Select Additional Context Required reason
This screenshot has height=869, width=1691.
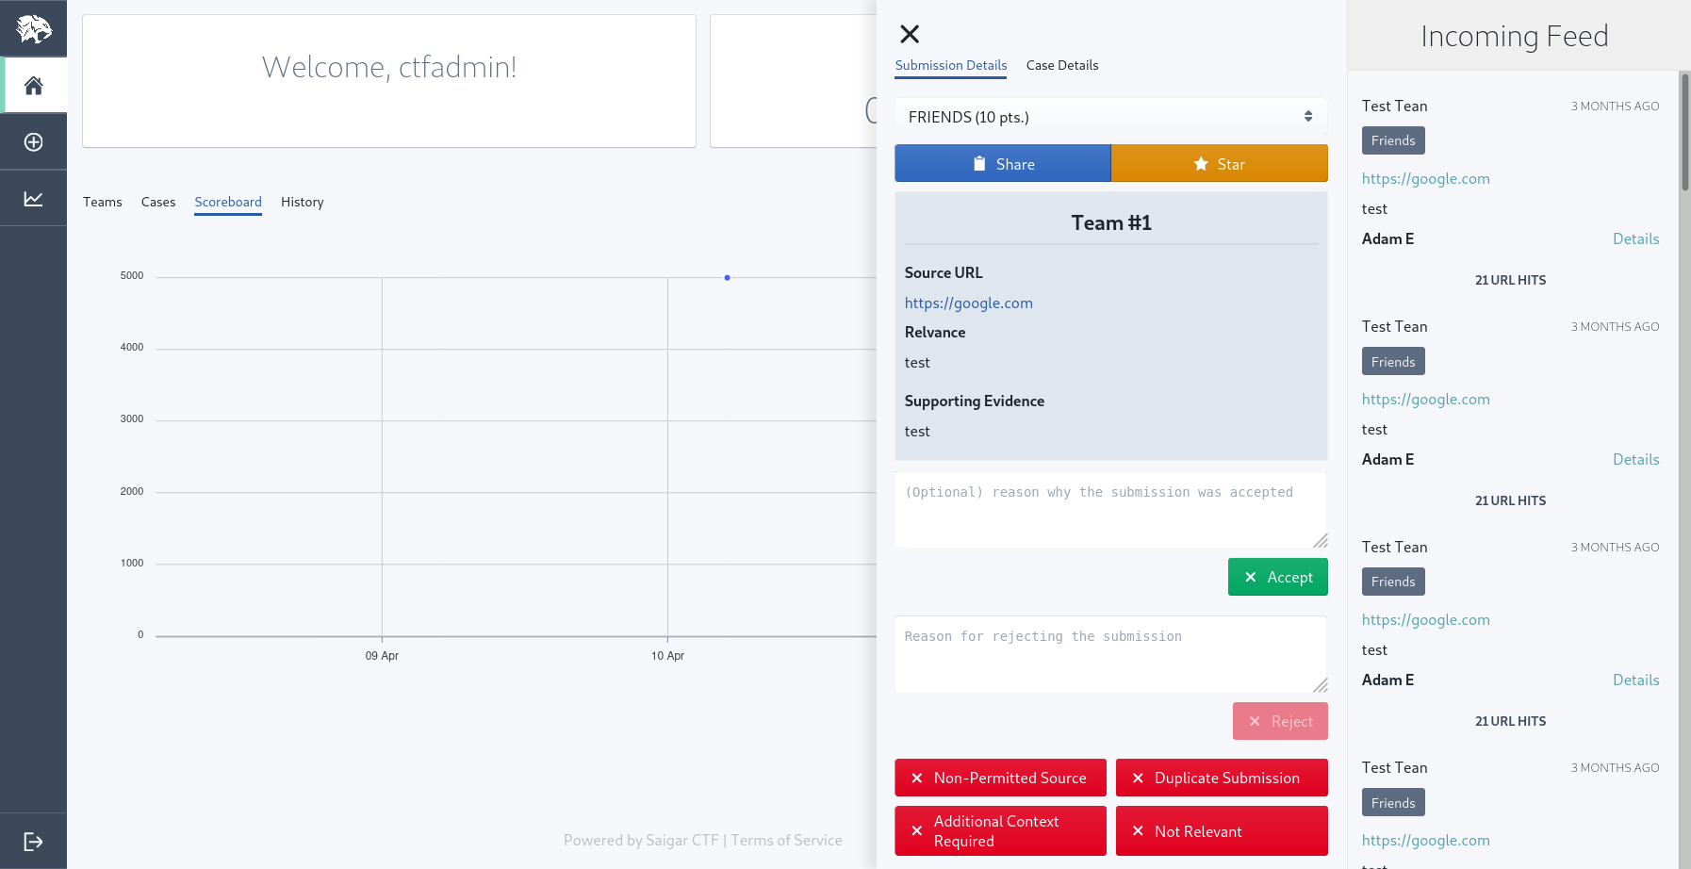pyautogui.click(x=1001, y=830)
